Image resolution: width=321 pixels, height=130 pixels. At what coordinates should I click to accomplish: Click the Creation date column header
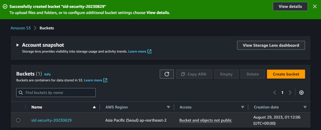pyautogui.click(x=266, y=107)
